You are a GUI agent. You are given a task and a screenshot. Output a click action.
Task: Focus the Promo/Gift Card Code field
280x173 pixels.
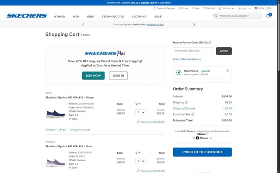[192, 51]
